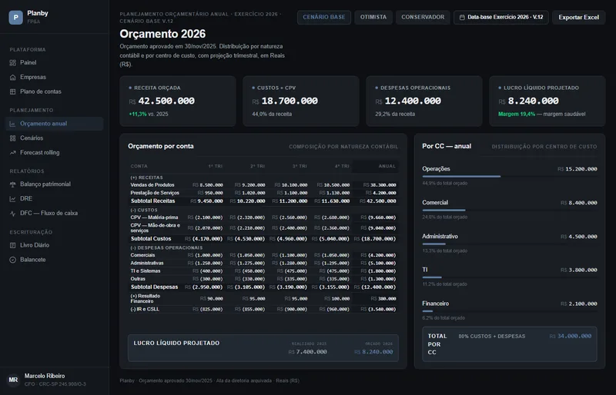The width and height of the screenshot is (616, 395).
Task: Click the Subtotal Despesas row label
Action: click(x=155, y=287)
